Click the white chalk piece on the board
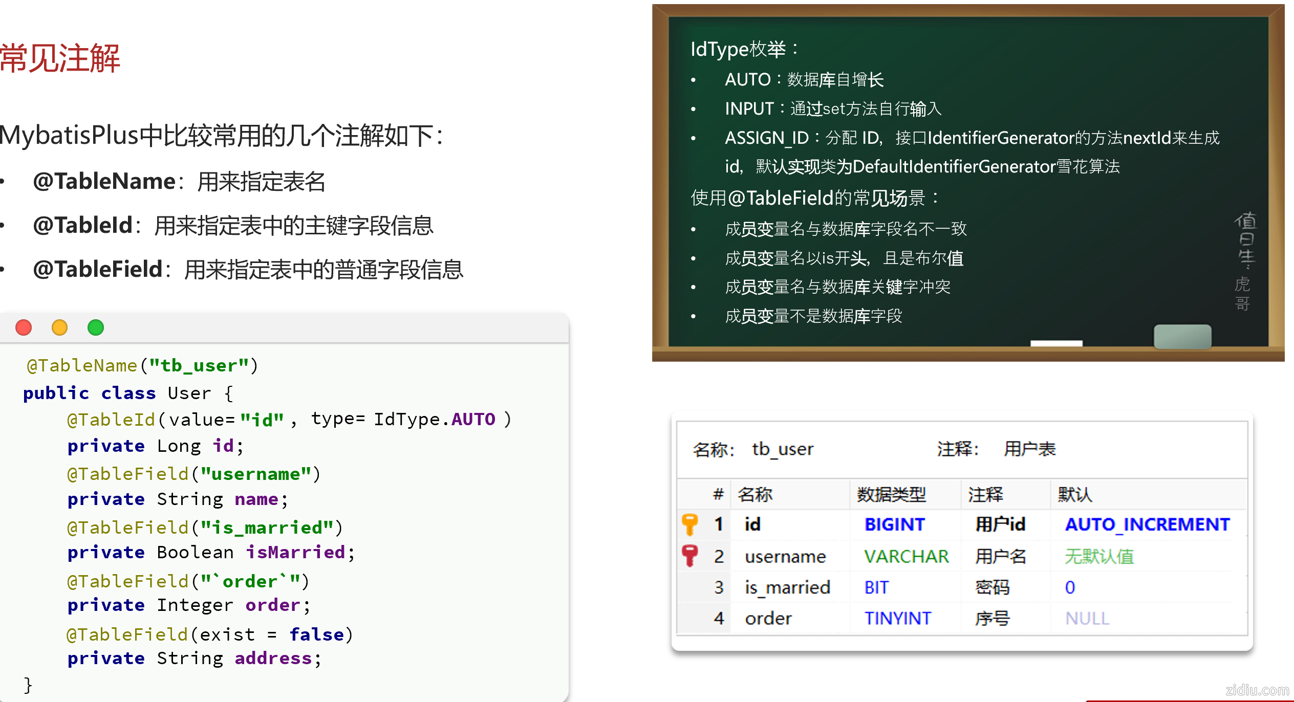 [1056, 343]
